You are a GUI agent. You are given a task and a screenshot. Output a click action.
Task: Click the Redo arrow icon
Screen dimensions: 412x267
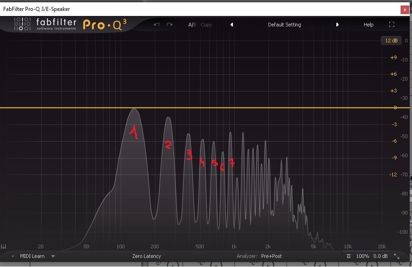170,25
